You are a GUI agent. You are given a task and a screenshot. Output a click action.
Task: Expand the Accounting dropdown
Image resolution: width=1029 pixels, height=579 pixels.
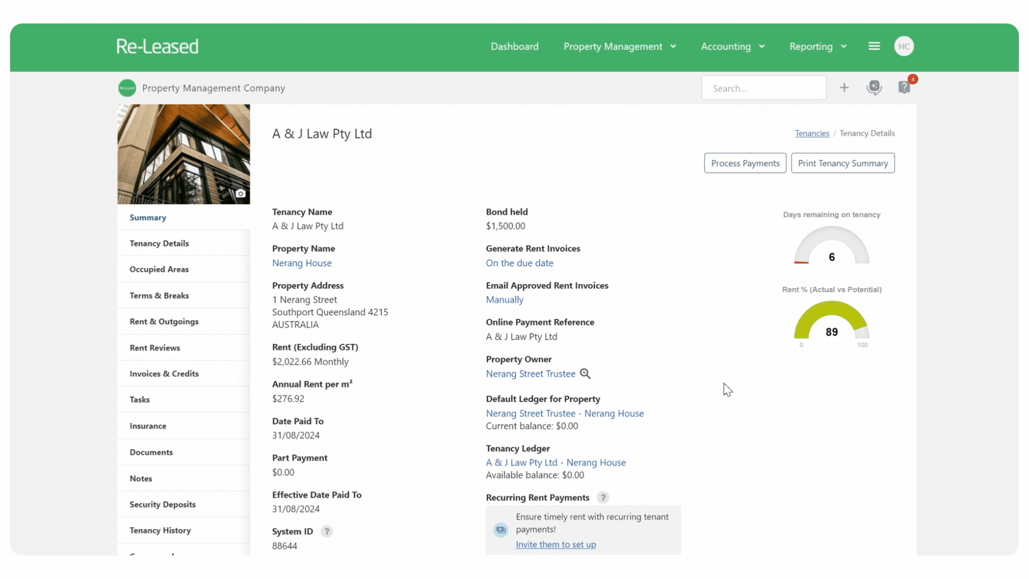[x=733, y=47]
